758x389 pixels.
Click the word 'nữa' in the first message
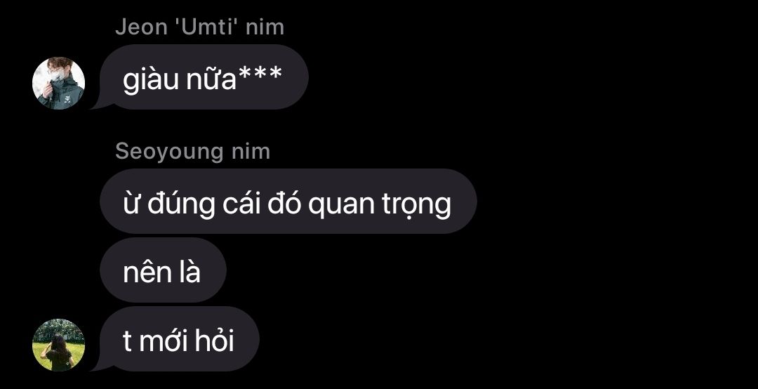point(211,79)
